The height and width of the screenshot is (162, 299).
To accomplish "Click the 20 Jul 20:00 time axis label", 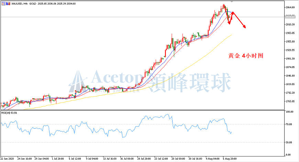I will pos(144,159).
